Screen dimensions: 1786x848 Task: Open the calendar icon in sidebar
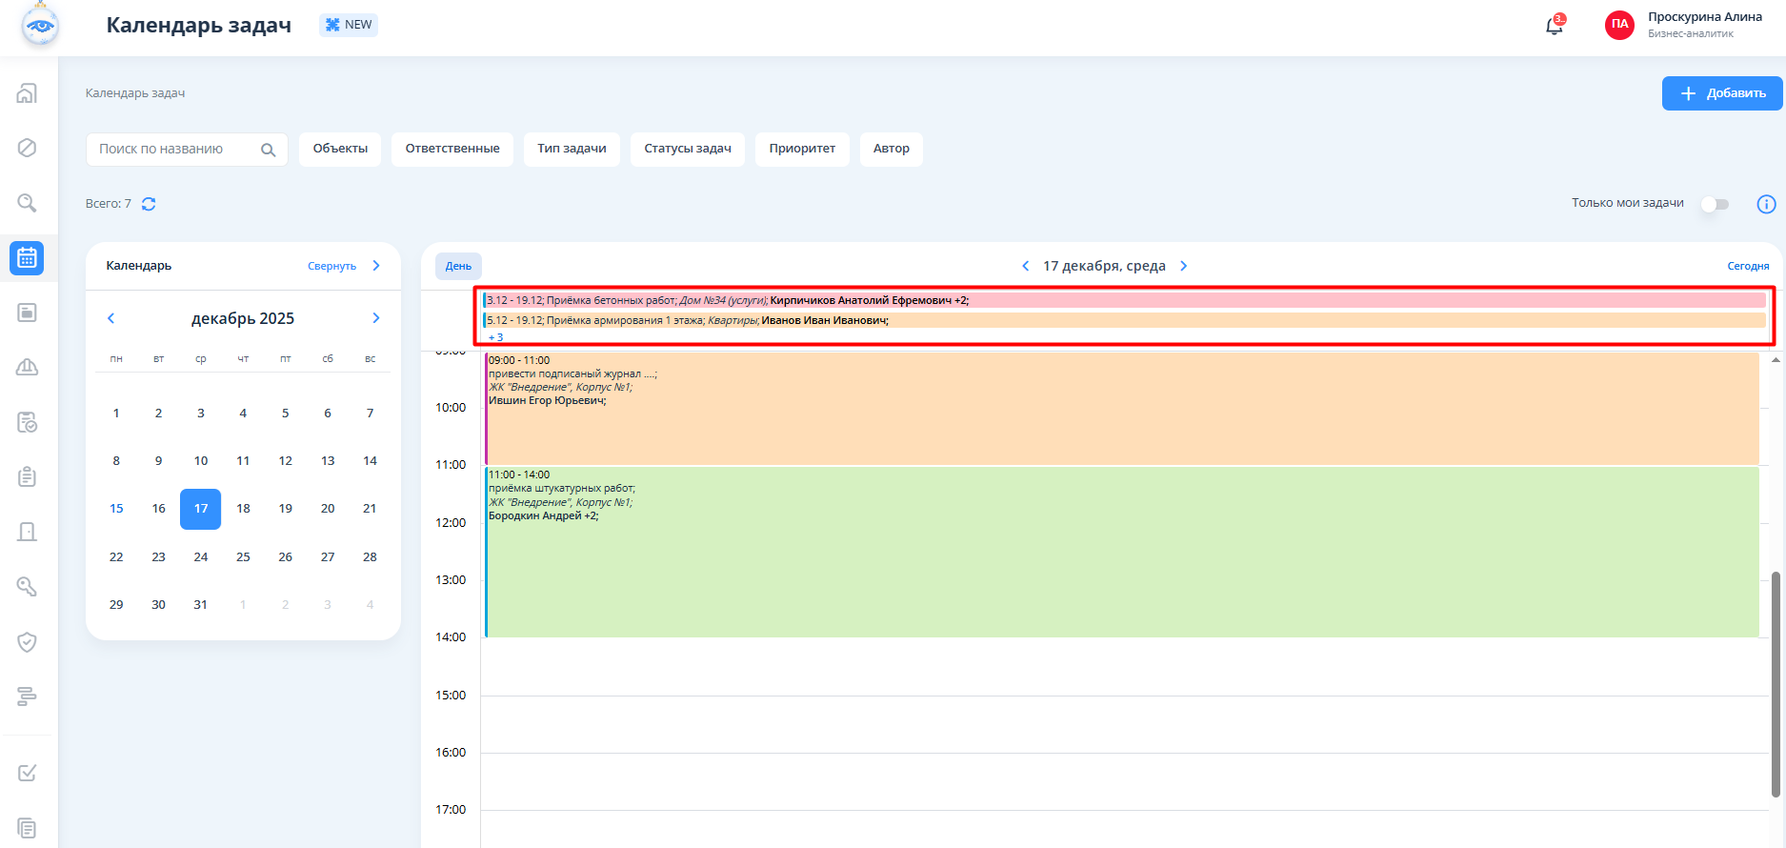point(28,258)
